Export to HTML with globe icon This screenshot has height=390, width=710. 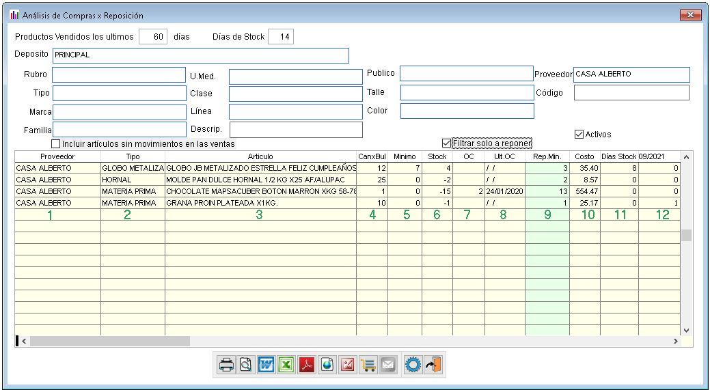327,365
